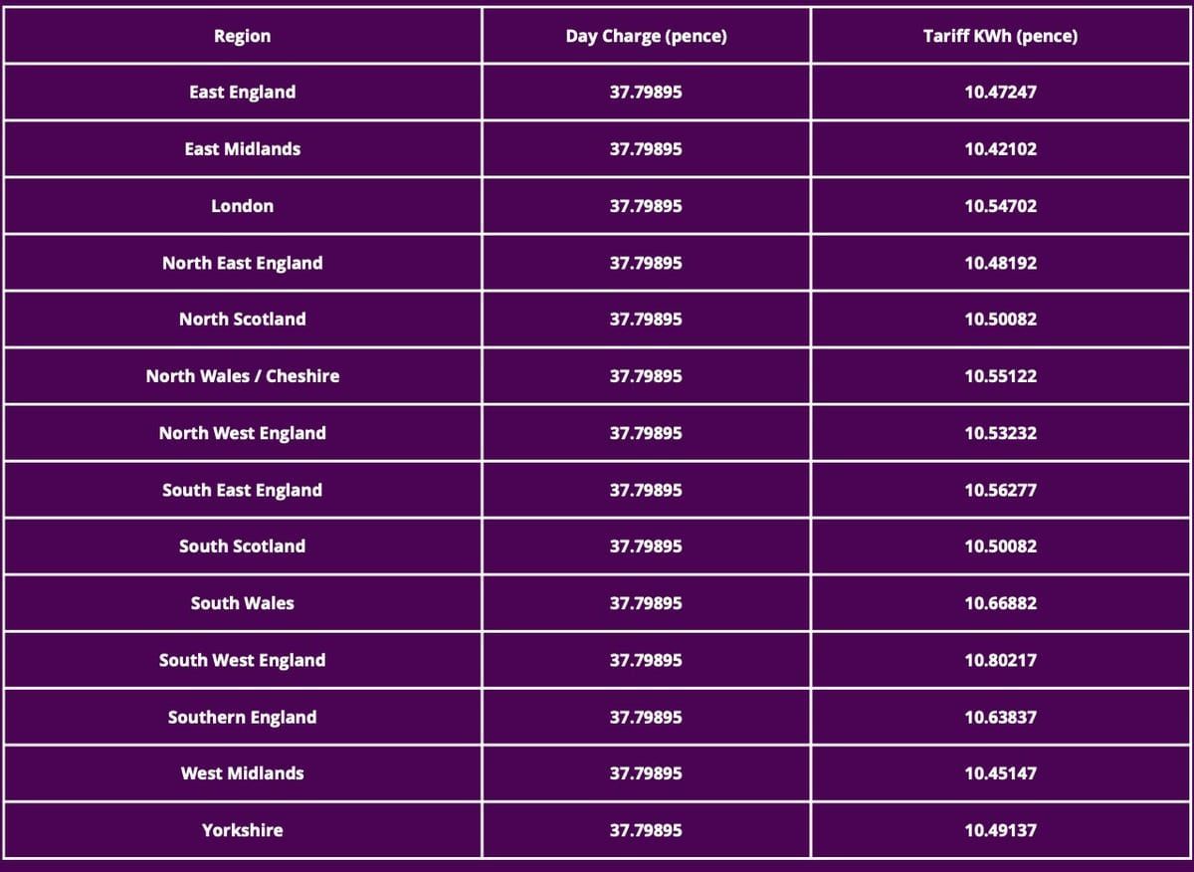
Task: Select the East Midlands region cell
Action: click(x=242, y=148)
